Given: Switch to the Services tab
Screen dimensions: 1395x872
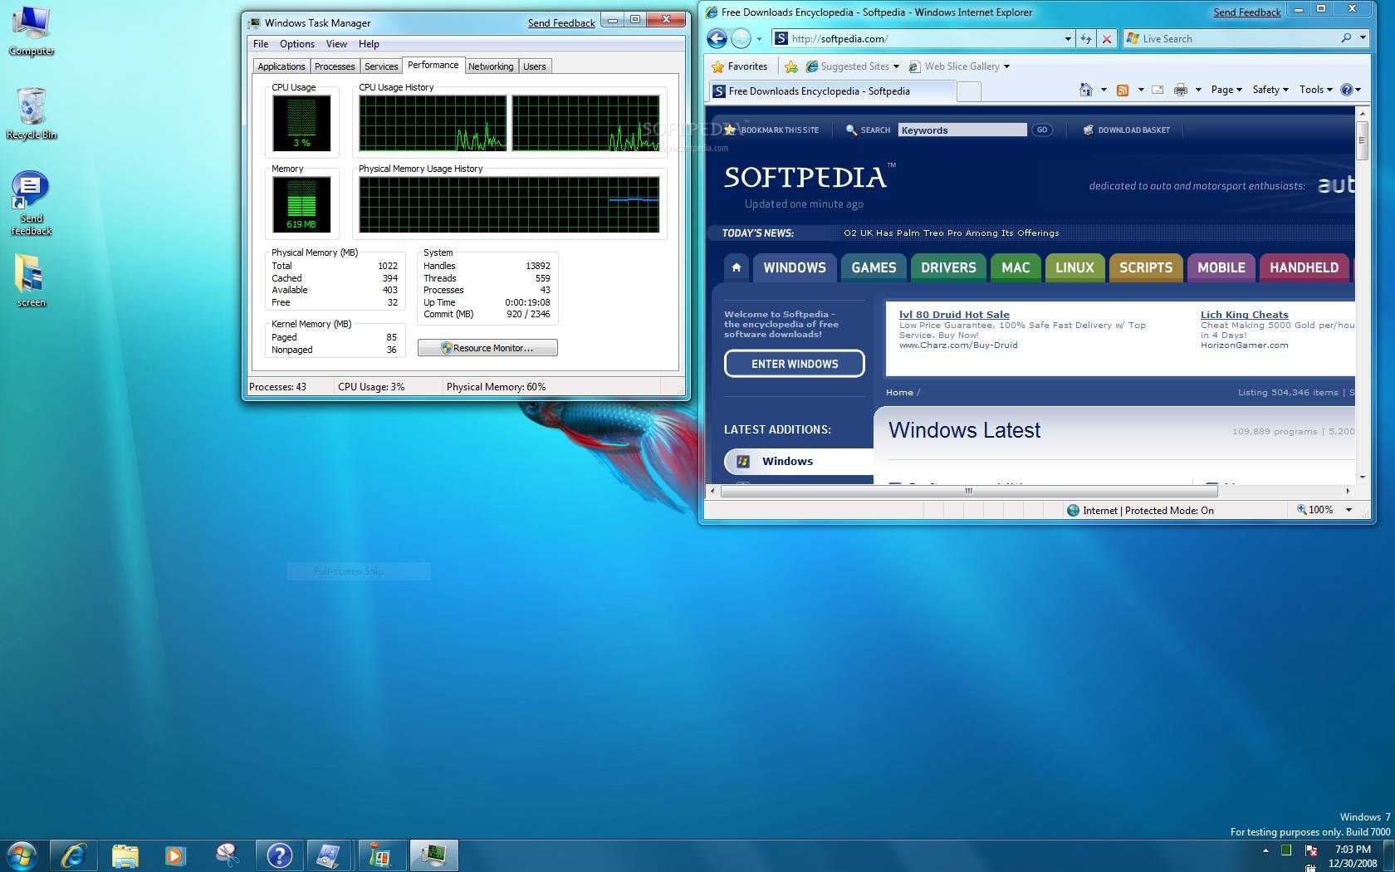Looking at the screenshot, I should (x=381, y=66).
